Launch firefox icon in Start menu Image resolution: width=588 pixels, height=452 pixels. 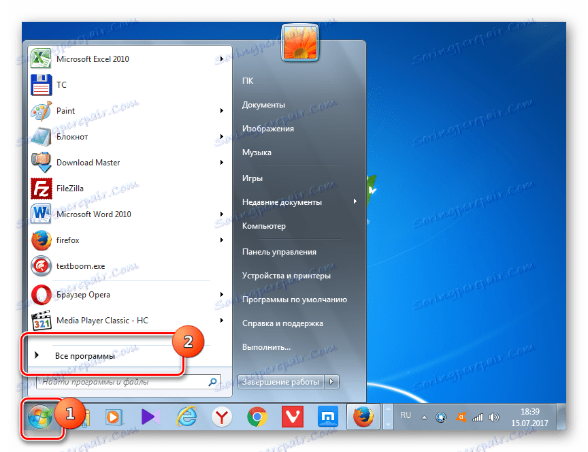41,240
